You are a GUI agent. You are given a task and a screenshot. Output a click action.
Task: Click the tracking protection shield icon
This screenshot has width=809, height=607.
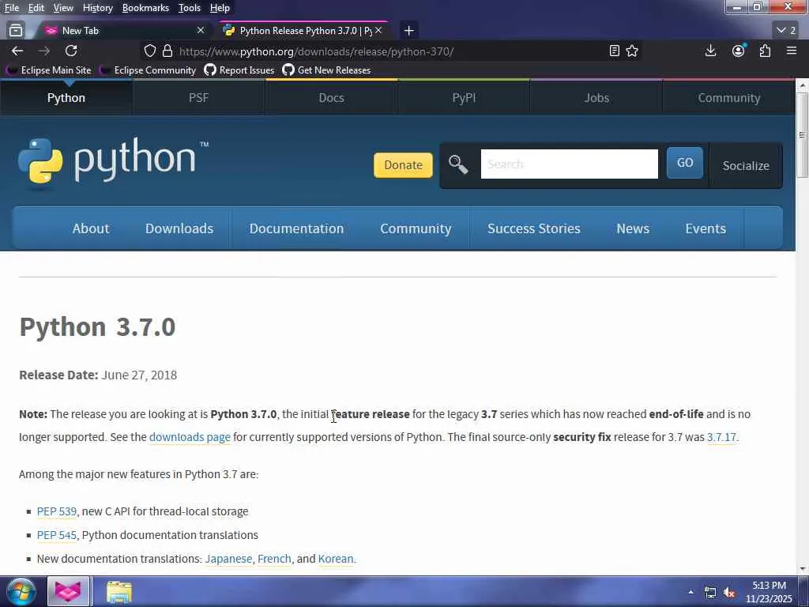[149, 51]
